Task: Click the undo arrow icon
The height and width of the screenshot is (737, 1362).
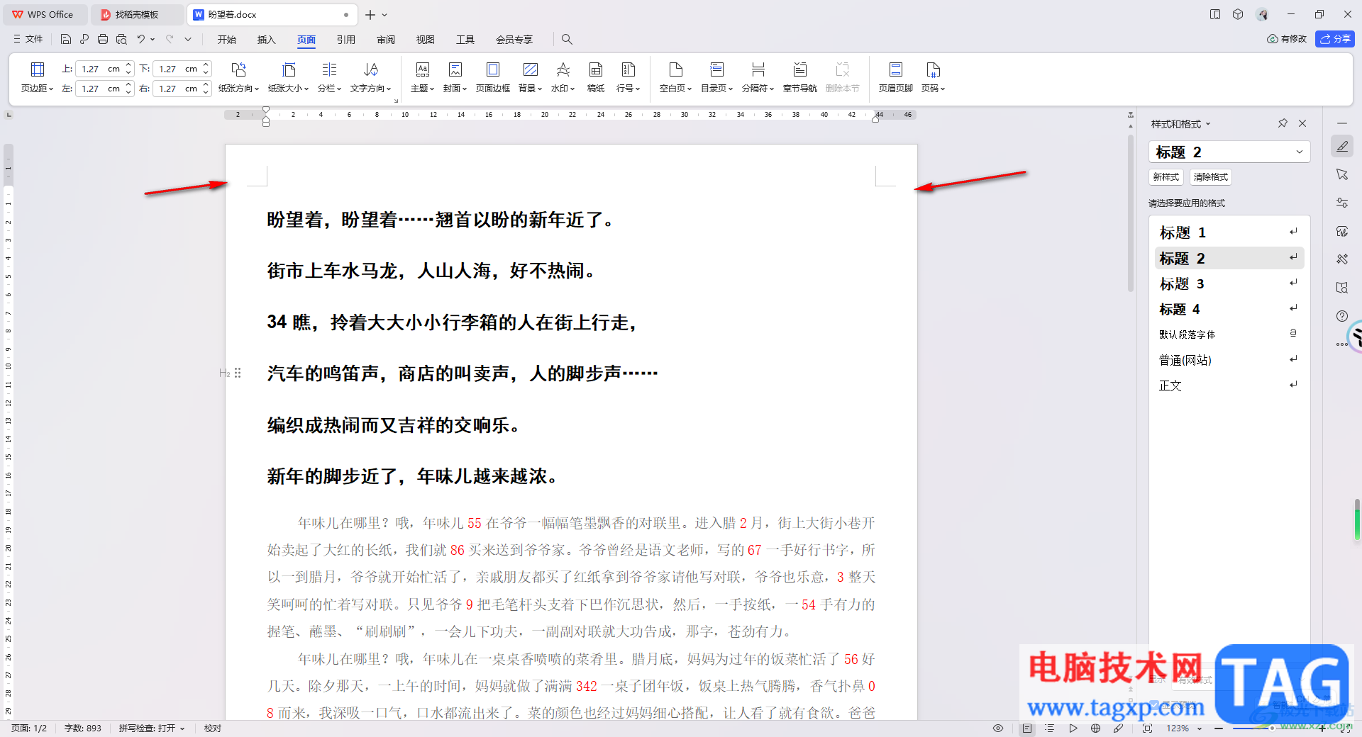Action: click(x=140, y=39)
